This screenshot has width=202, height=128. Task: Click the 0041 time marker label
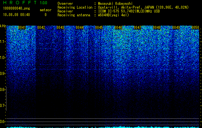(22, 28)
